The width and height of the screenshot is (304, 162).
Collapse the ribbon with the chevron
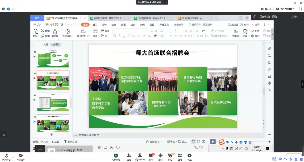(x=269, y=25)
